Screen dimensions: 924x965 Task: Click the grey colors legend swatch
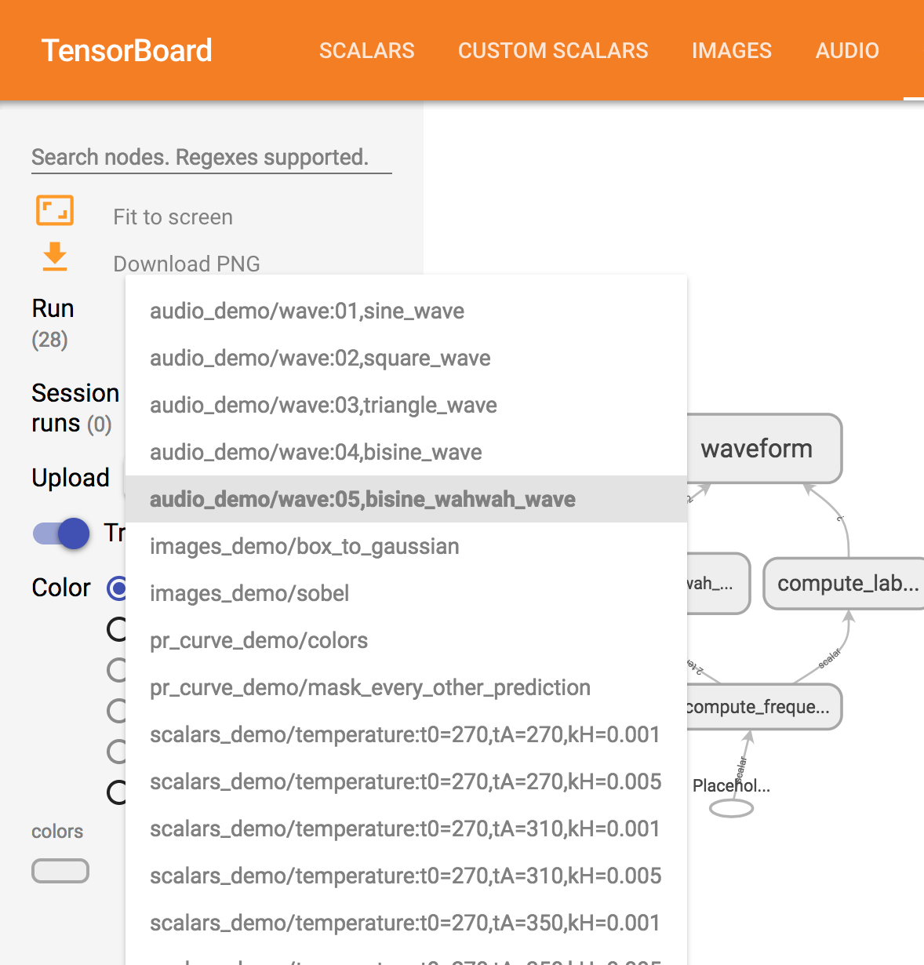pos(60,871)
